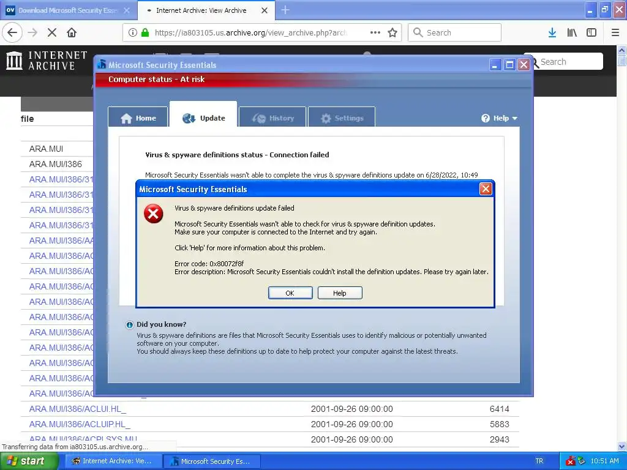627x470 pixels.
Task: Click the taskbar clock 10:51 AM
Action: (x=604, y=461)
